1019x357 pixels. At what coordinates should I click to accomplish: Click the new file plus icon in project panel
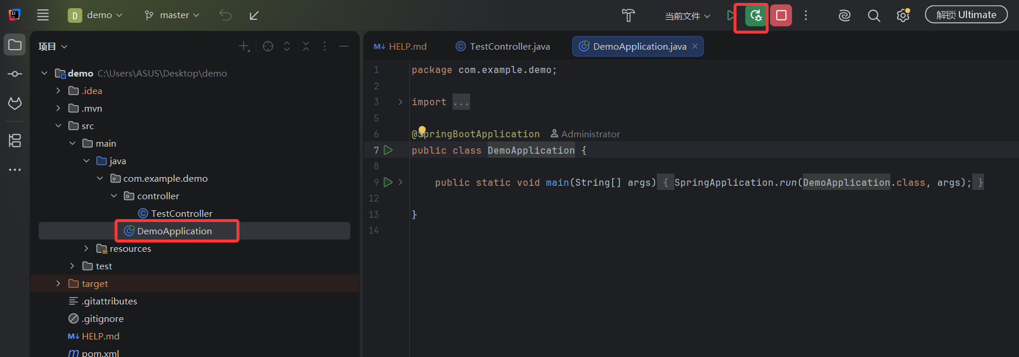point(245,46)
